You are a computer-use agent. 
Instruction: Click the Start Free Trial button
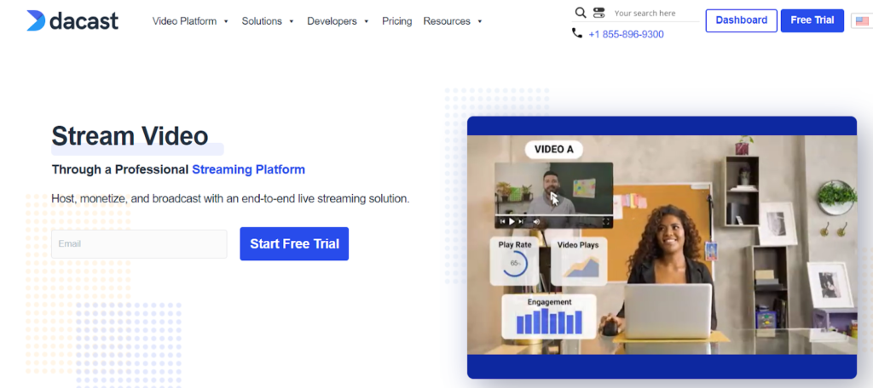pos(294,243)
